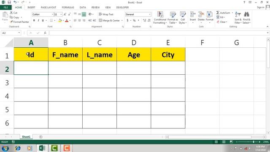Toggle Align Left for the cell
The image size is (270, 152).
[x=75, y=20]
